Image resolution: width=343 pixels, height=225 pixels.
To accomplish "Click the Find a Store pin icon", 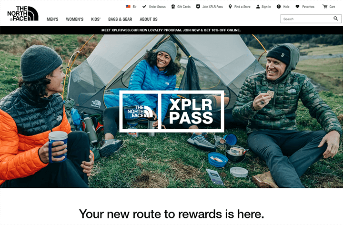I will click(230, 7).
